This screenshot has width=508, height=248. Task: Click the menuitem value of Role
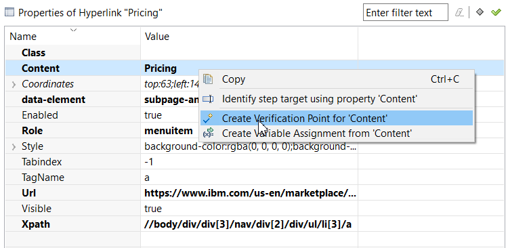[169, 131]
